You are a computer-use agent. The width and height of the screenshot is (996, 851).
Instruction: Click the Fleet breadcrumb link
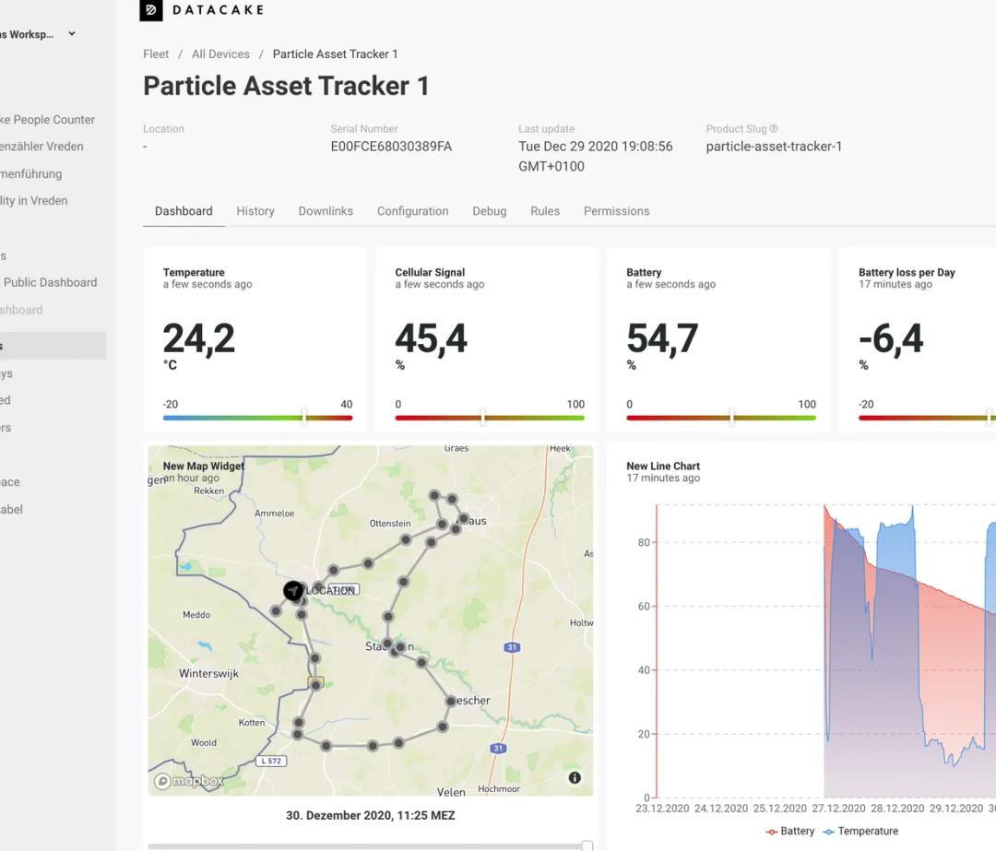pos(156,54)
